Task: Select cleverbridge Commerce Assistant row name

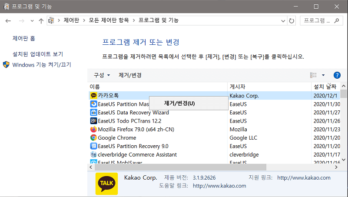Action: [137, 154]
